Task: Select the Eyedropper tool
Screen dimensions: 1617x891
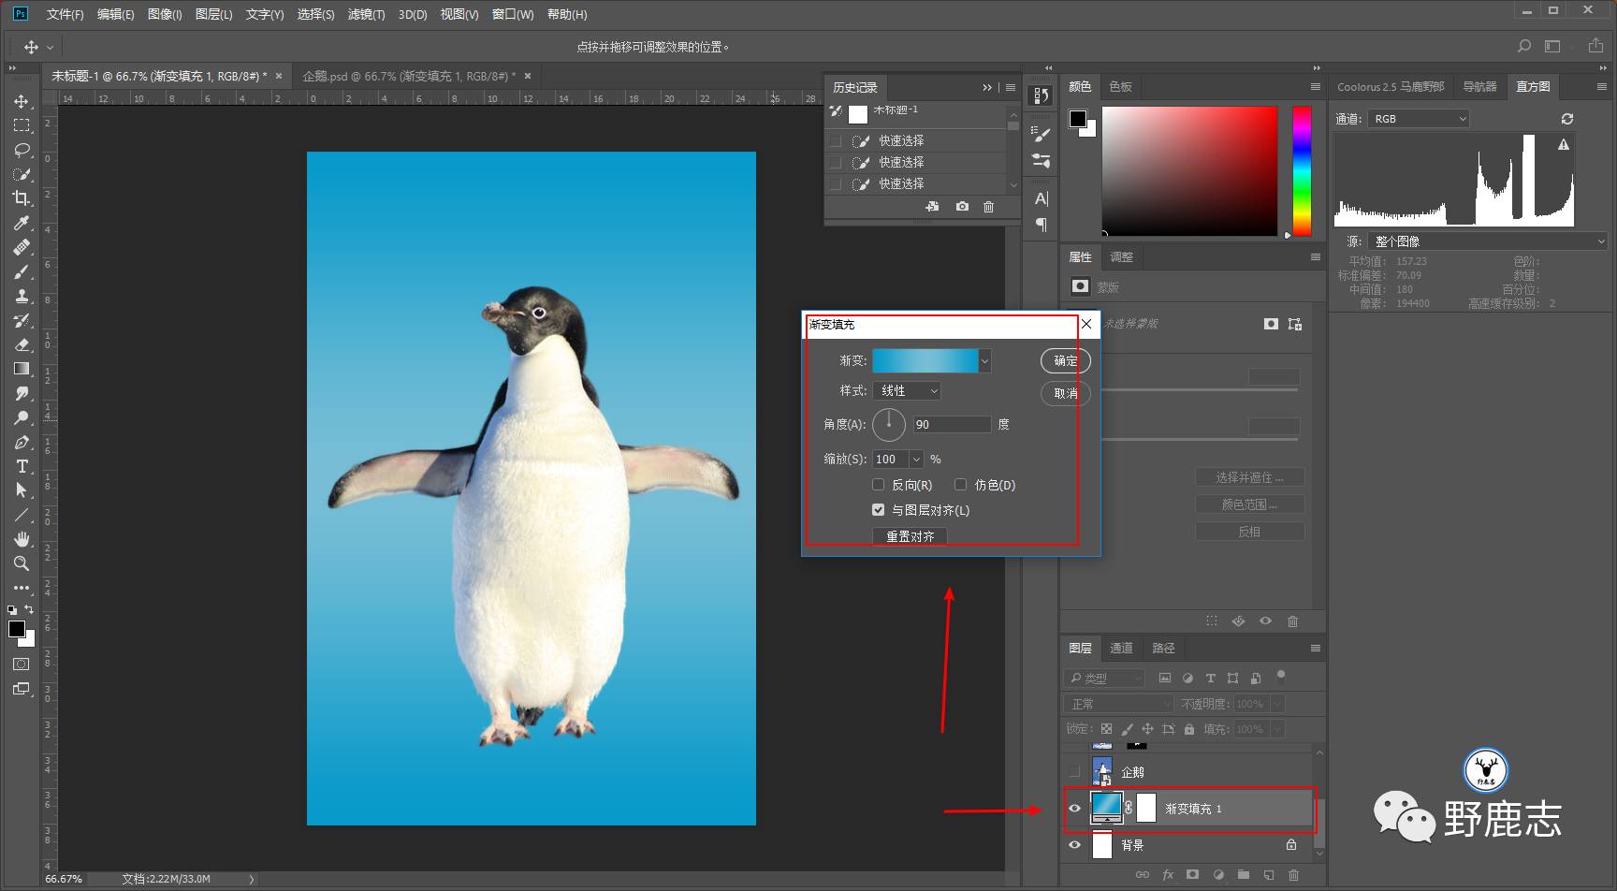Action: [21, 223]
